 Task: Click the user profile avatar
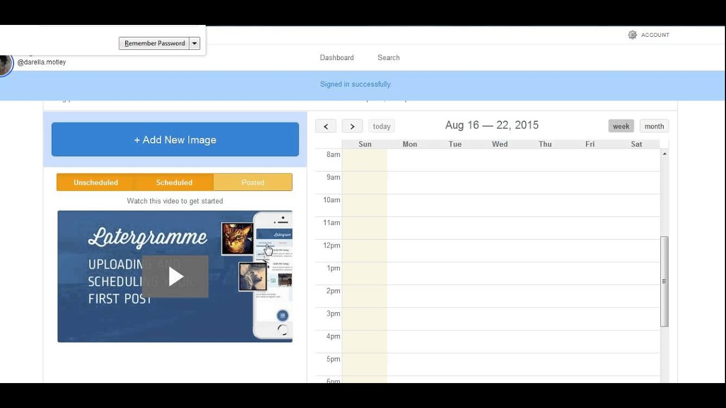pyautogui.click(x=5, y=64)
